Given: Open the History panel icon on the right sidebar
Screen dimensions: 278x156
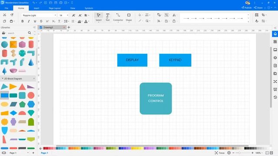Looking at the screenshot, I should point(275,97).
